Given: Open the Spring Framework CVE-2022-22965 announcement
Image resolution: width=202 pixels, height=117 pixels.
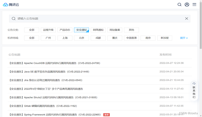Looking at the screenshot, I should coord(55,114).
